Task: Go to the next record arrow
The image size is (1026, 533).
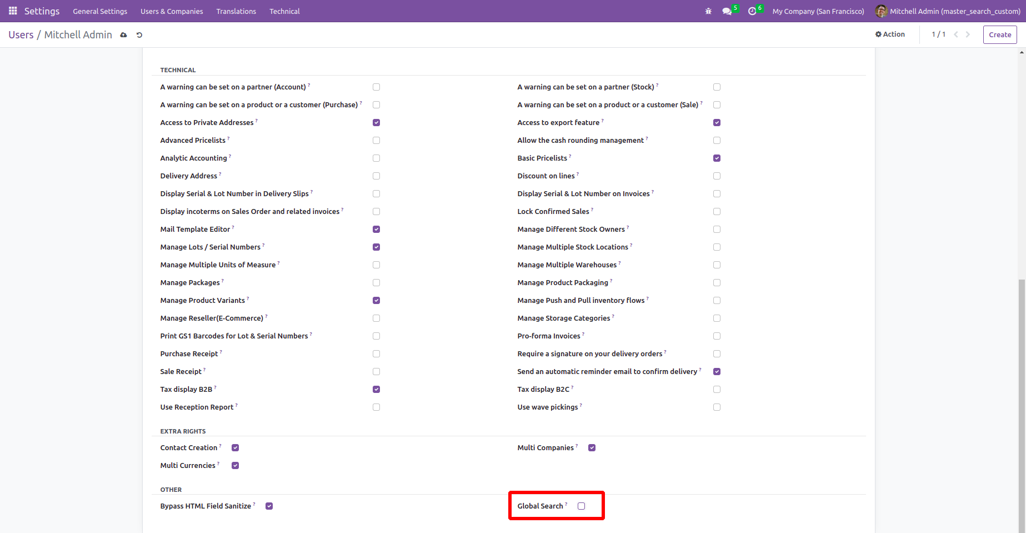Action: pyautogui.click(x=968, y=34)
